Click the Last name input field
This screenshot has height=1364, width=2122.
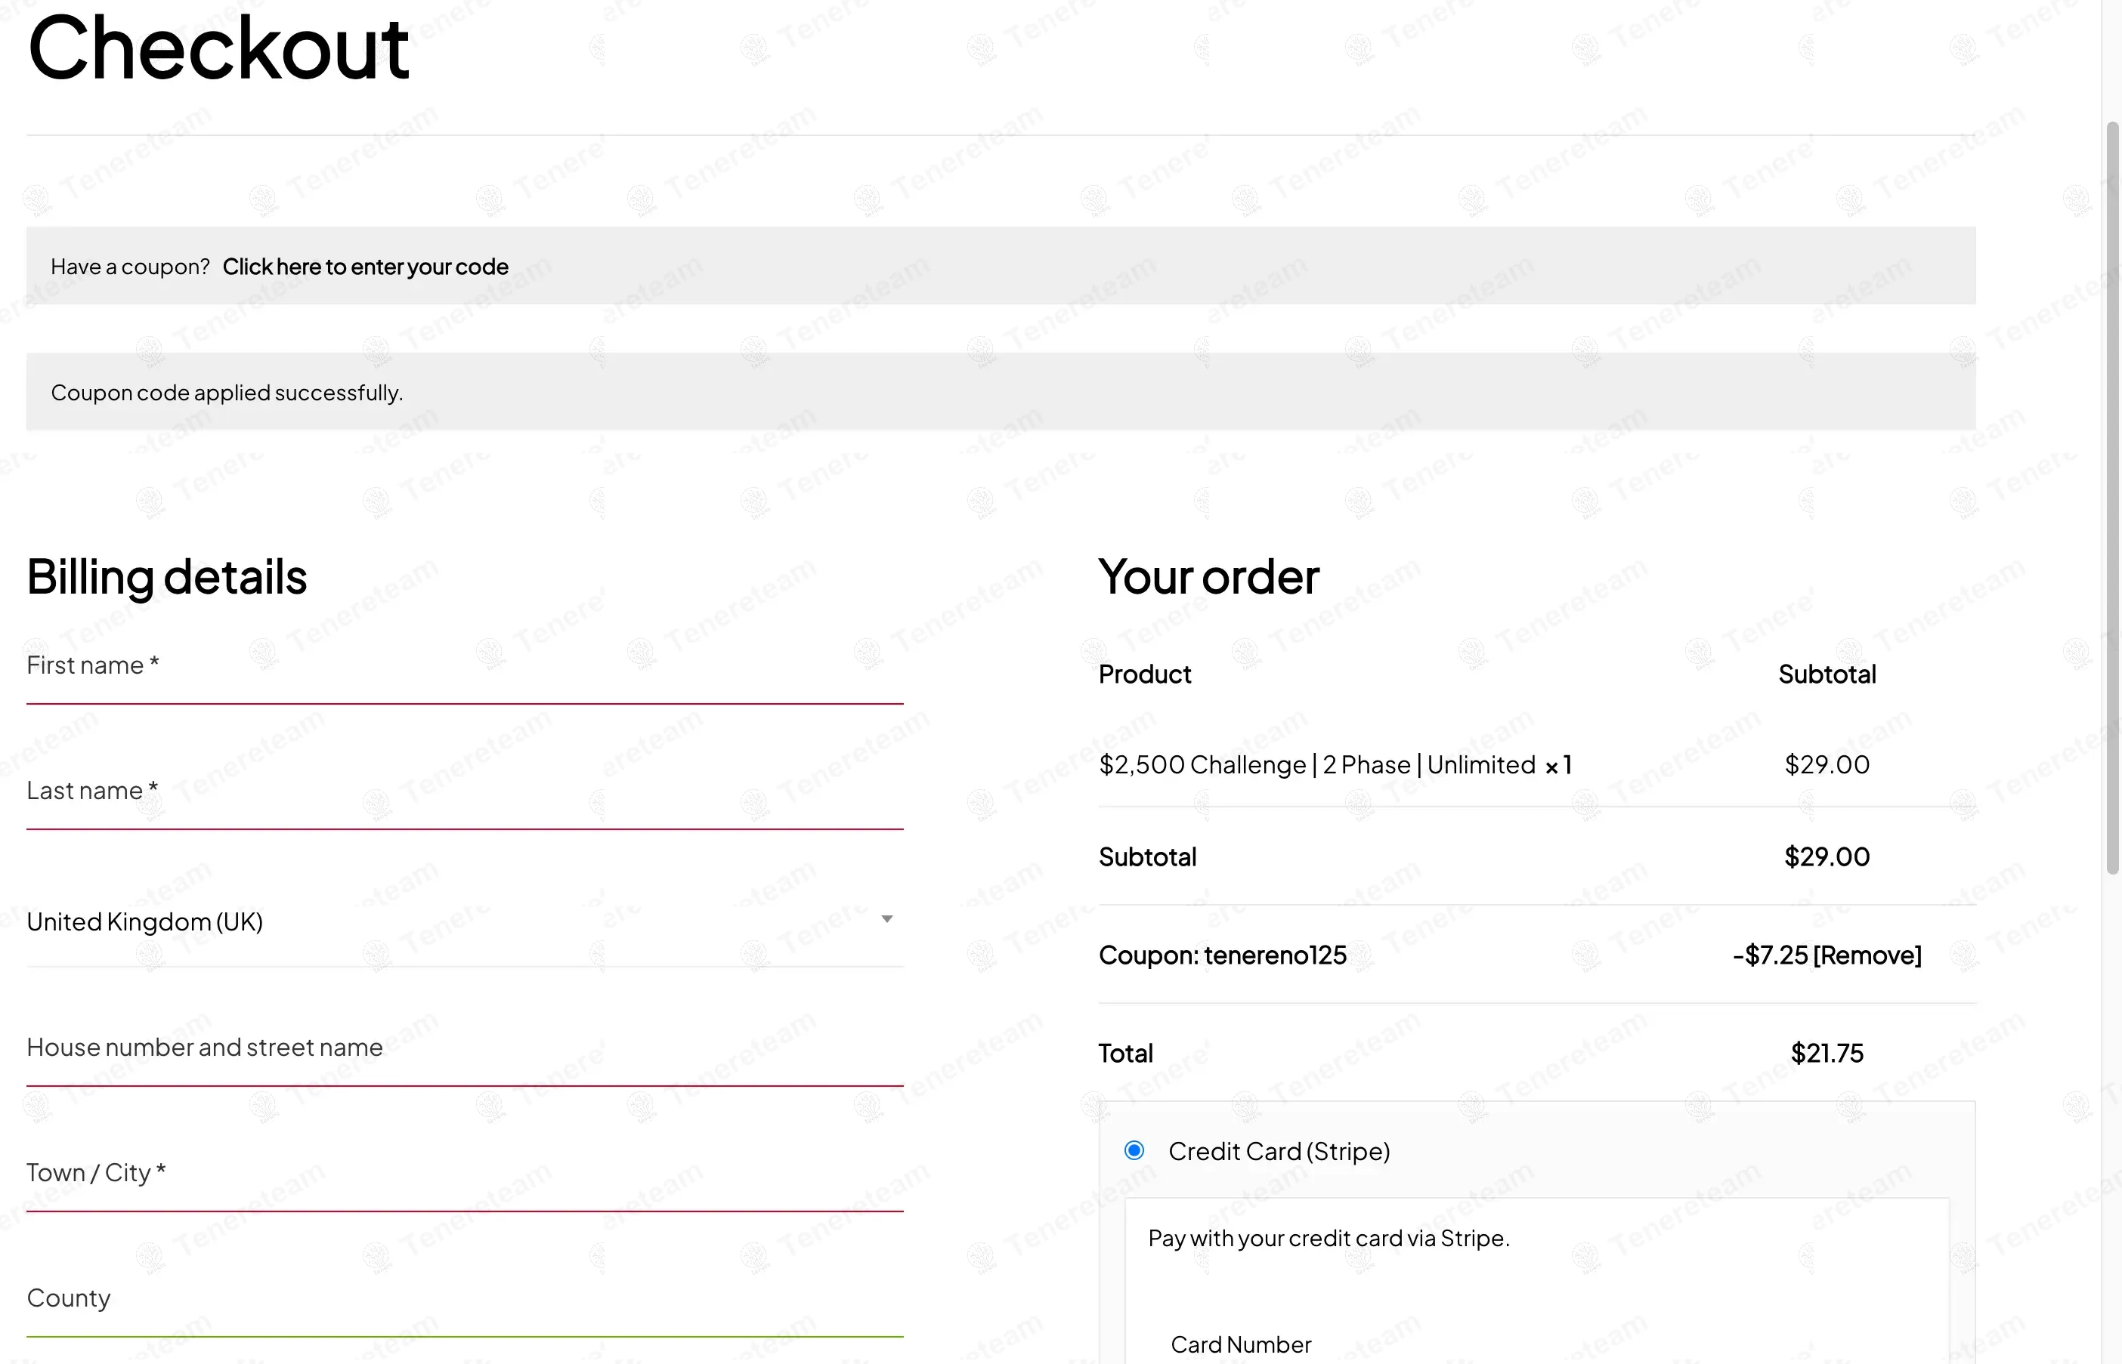pyautogui.click(x=464, y=792)
